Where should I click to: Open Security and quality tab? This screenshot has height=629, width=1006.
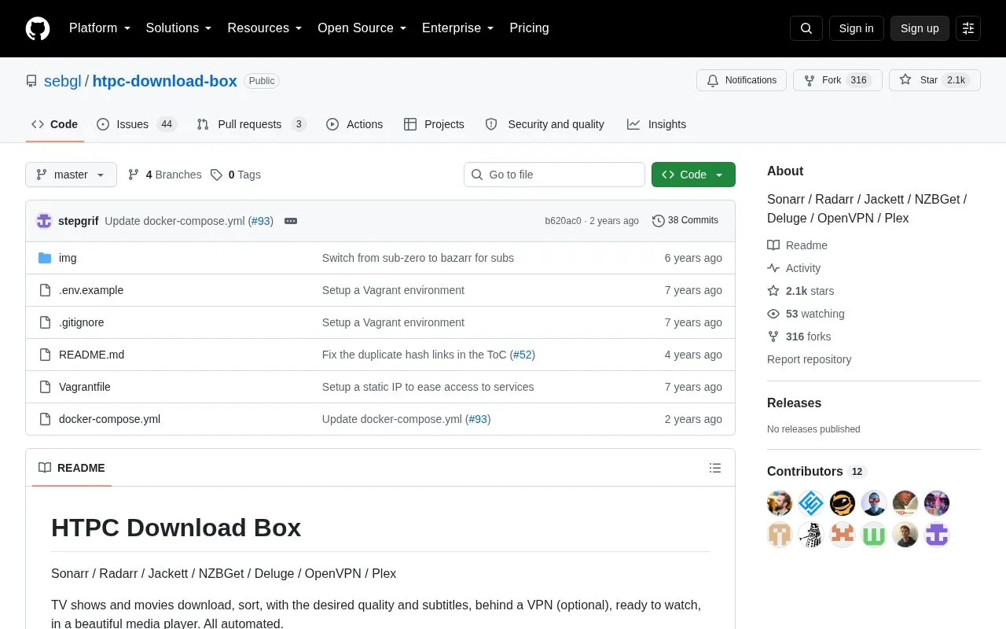tap(545, 124)
